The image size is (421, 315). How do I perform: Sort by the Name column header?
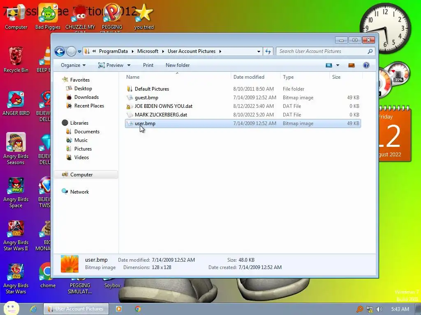tap(177, 77)
